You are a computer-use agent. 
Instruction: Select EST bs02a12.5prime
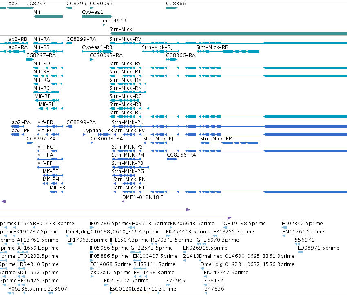tap(111, 273)
